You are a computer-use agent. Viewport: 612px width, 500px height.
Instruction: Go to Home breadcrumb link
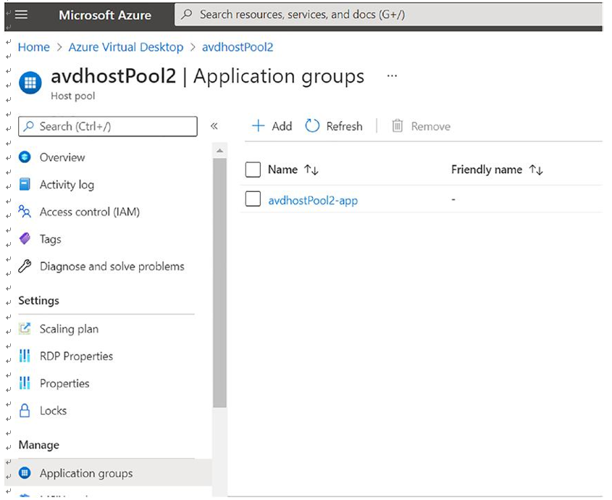click(x=33, y=47)
